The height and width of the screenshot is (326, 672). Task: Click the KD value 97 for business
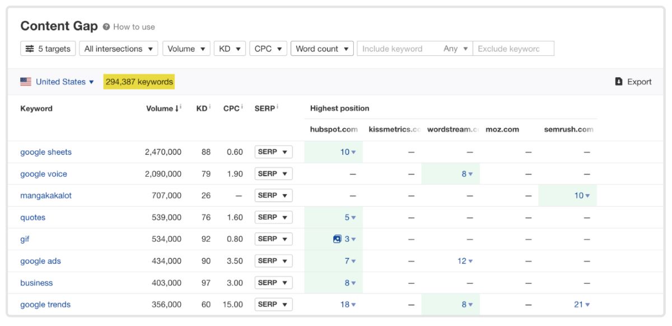point(206,283)
